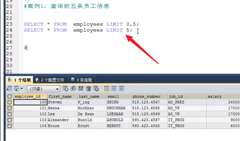
Task: Click the export table data icon
Action: tap(9, 89)
